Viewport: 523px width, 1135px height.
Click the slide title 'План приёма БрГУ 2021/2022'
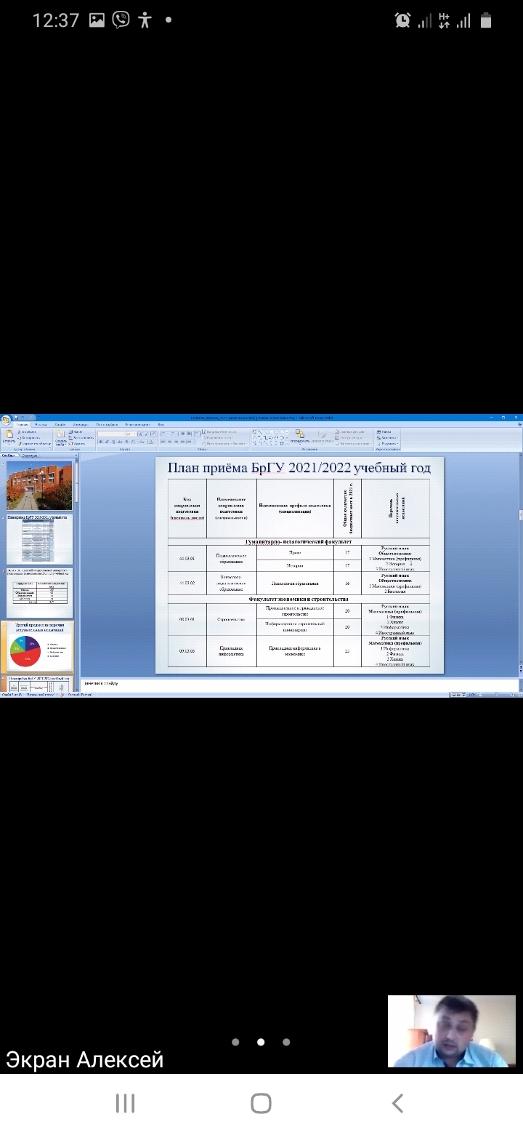(x=299, y=468)
